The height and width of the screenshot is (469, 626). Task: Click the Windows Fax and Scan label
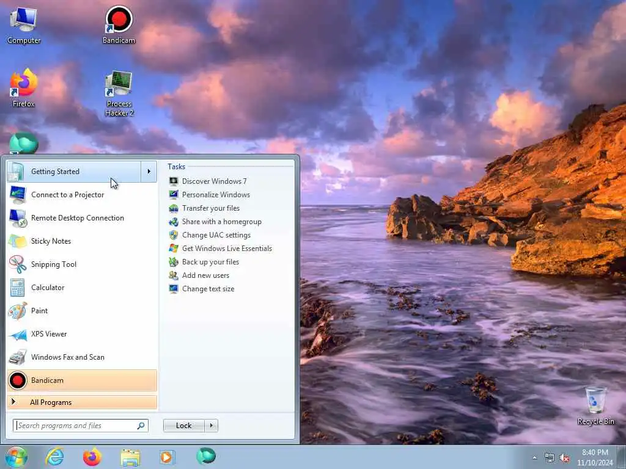pyautogui.click(x=68, y=357)
